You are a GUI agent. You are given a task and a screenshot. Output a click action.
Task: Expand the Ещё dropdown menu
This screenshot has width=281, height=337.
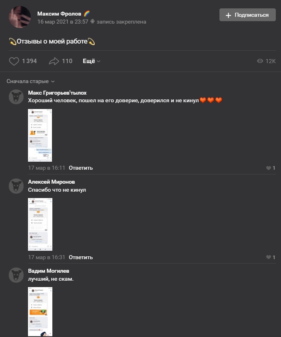pos(92,61)
